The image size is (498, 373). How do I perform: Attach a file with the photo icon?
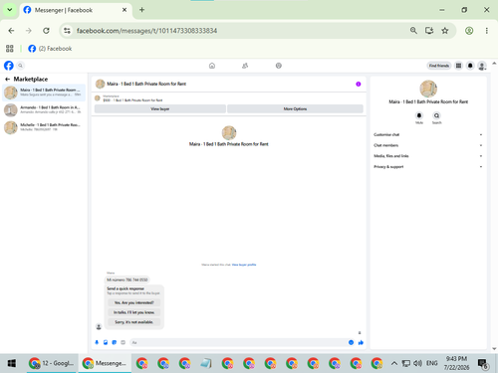[106, 342]
